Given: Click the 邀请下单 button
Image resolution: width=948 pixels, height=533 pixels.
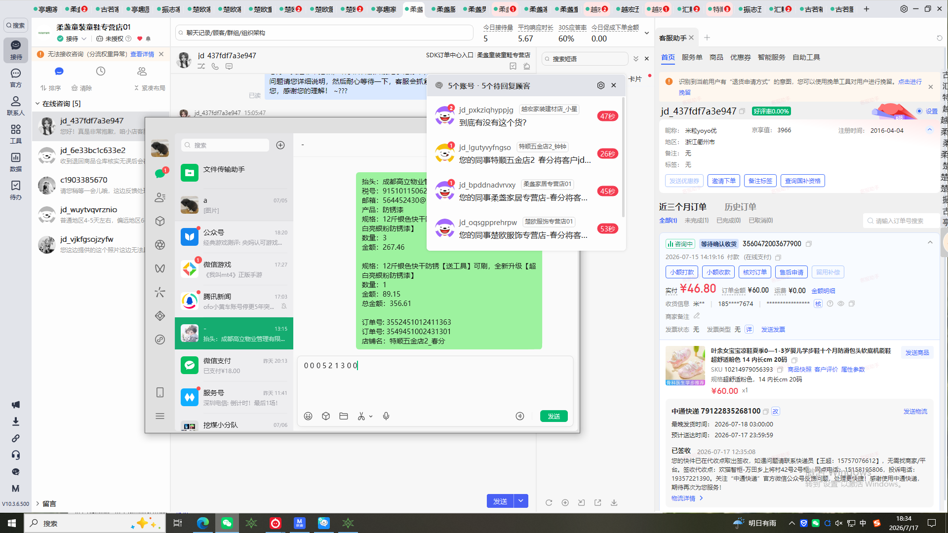Looking at the screenshot, I should point(724,181).
